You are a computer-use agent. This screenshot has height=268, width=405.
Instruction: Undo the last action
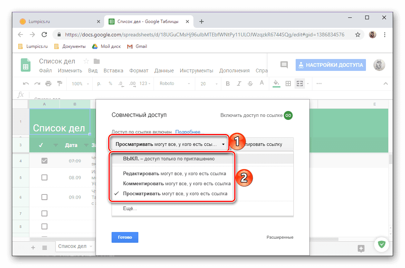(25, 84)
